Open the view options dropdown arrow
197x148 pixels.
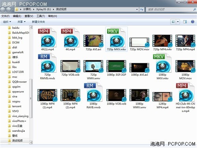pos(178,22)
